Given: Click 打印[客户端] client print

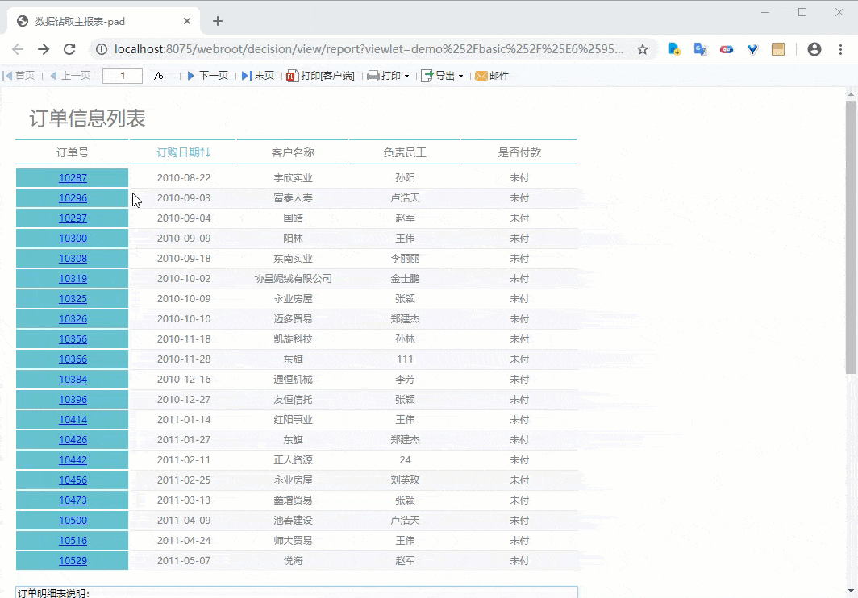Looking at the screenshot, I should (x=321, y=76).
